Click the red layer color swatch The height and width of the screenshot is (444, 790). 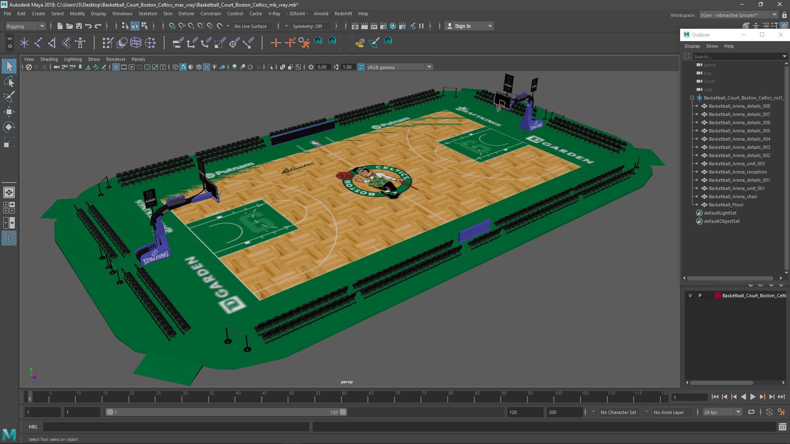click(x=718, y=295)
